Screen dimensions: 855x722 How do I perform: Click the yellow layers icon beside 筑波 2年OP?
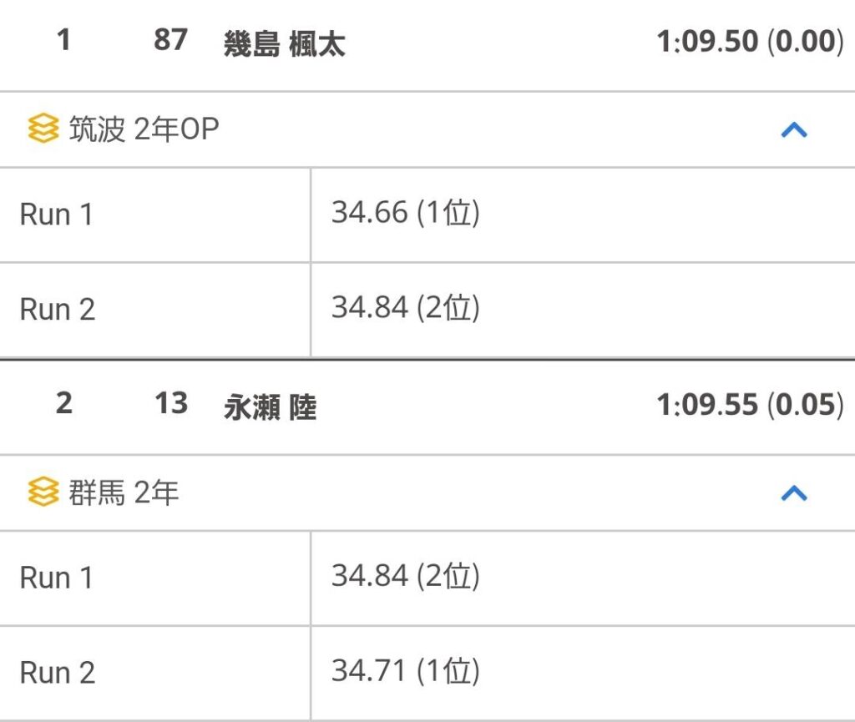43,129
